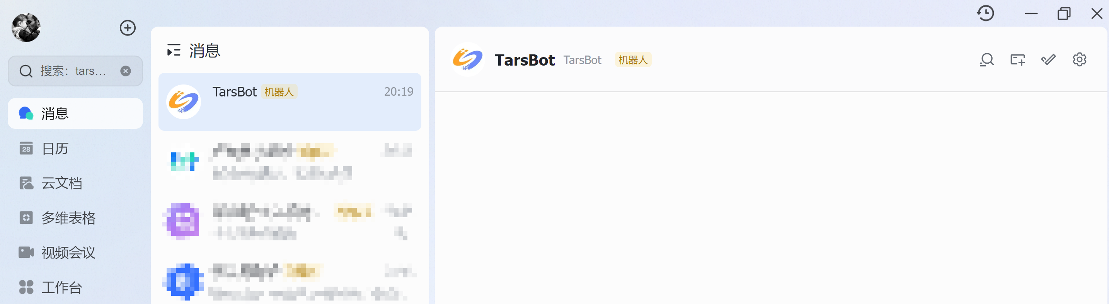Open TarsBot chat settings gear

click(x=1079, y=60)
